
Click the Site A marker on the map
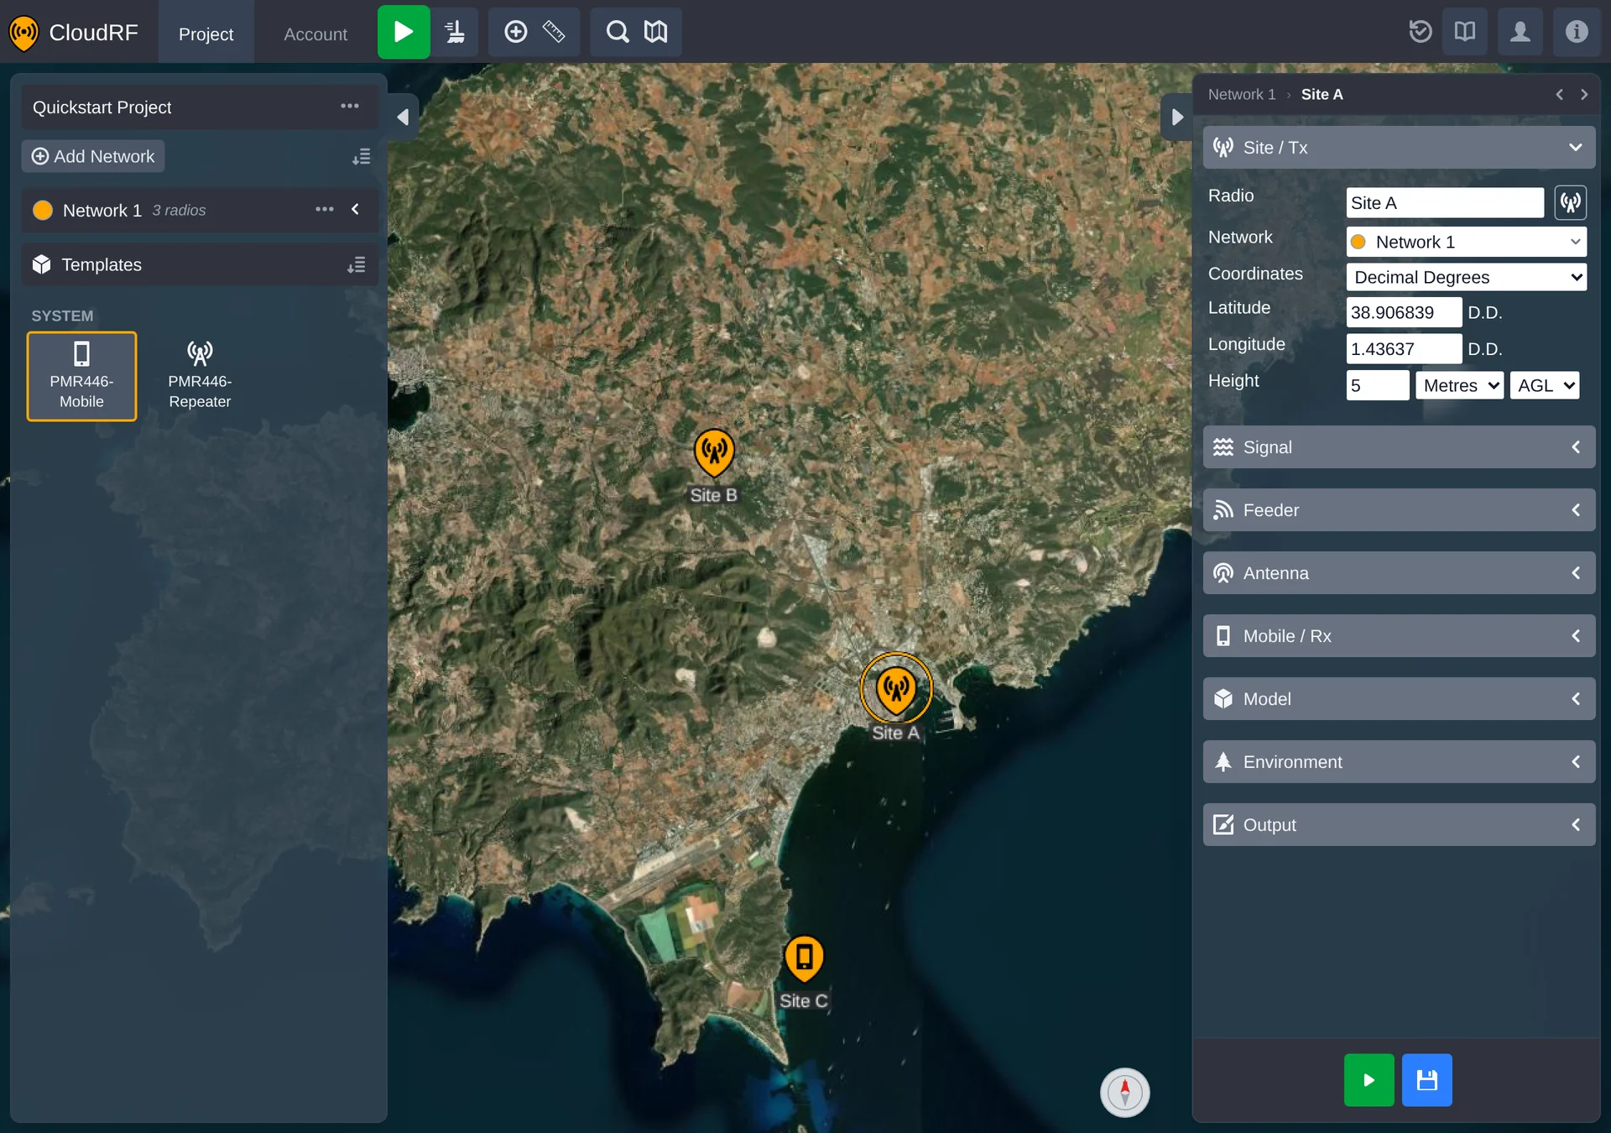tap(896, 688)
